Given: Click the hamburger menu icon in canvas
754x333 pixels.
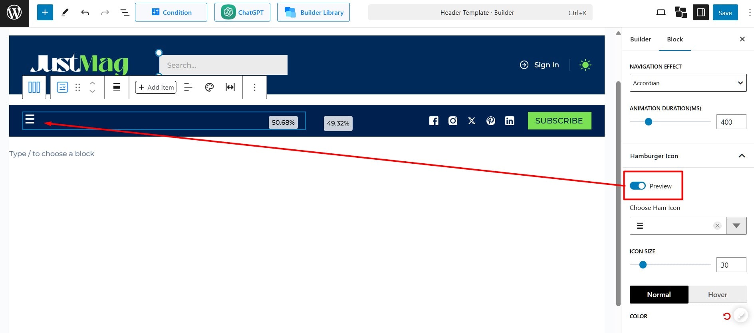Looking at the screenshot, I should point(30,119).
